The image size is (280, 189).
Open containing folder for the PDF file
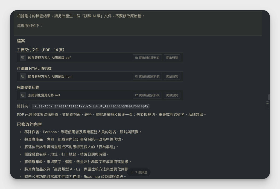pos(147,58)
